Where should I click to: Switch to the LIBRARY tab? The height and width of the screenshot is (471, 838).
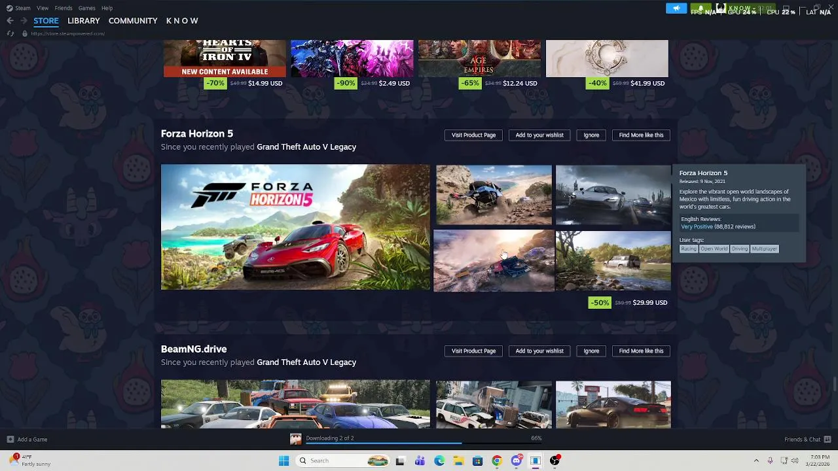click(84, 21)
